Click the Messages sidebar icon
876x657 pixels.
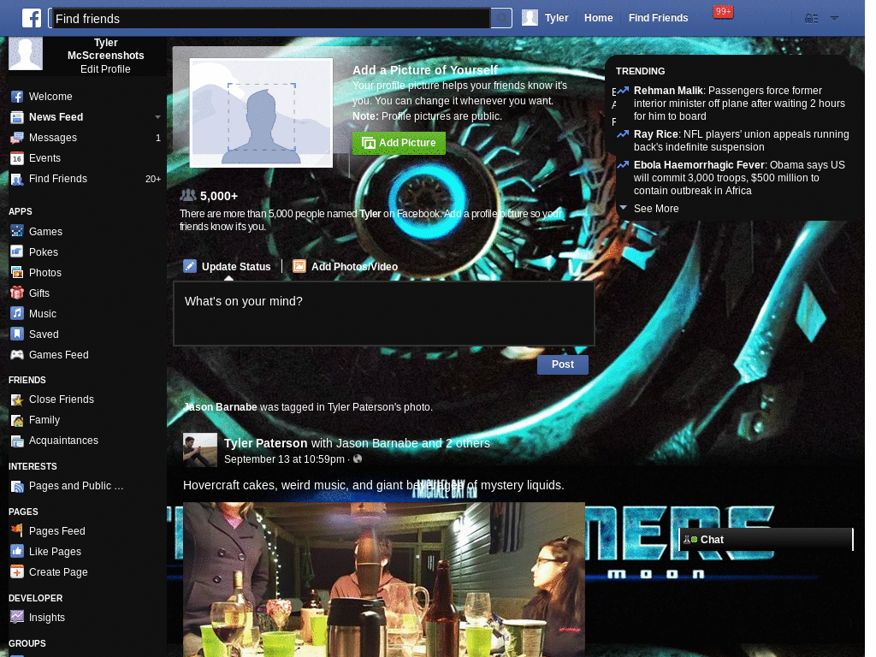pos(17,138)
